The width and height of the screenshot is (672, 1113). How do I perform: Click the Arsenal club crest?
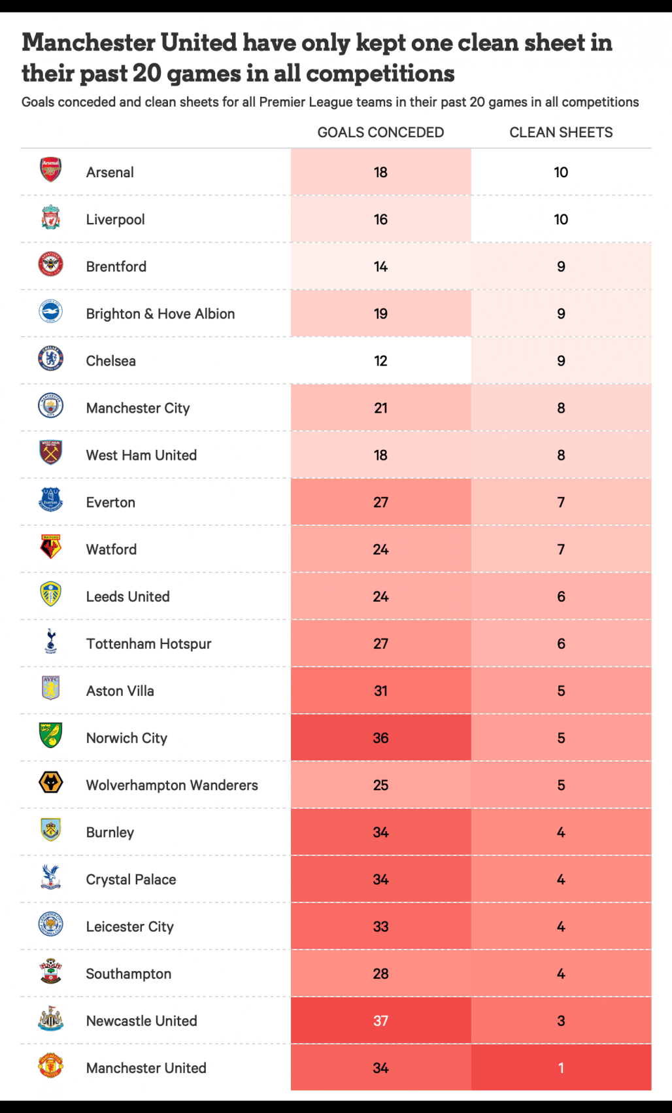click(x=50, y=170)
